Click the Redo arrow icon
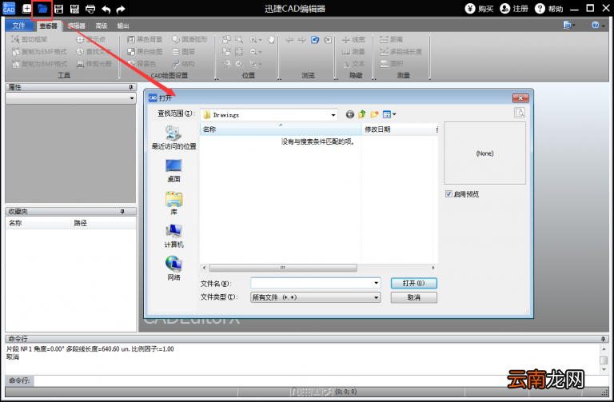 pyautogui.click(x=121, y=9)
